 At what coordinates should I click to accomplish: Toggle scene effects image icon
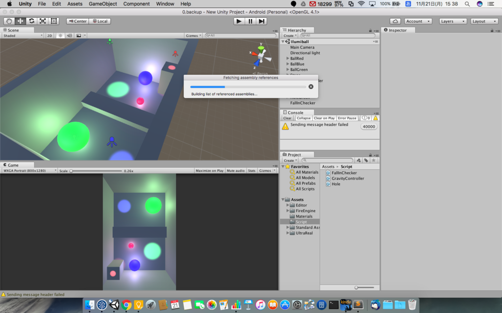point(79,35)
